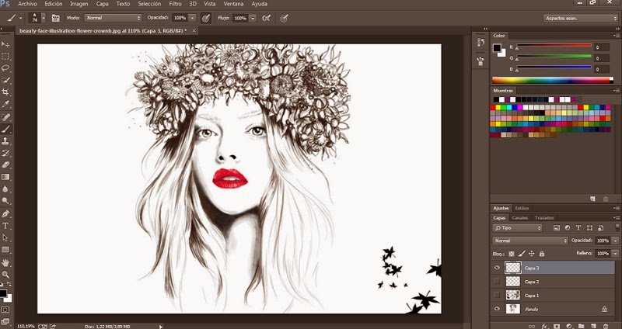
Task: Select the Zoom tool in toolbox
Action: click(x=6, y=274)
